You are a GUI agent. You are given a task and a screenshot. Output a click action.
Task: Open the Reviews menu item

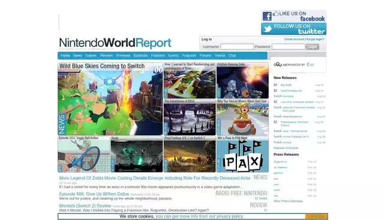click(106, 56)
